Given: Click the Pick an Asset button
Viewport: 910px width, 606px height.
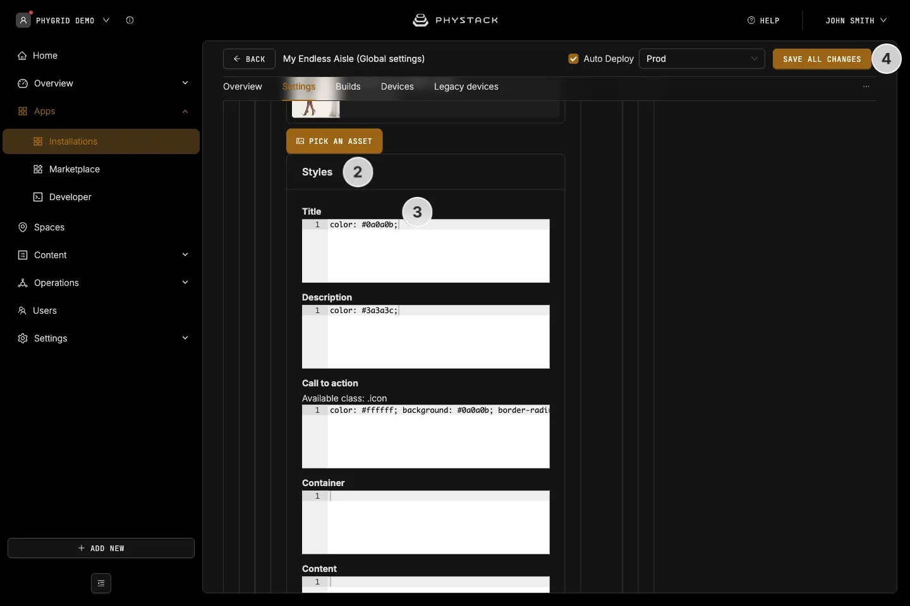Looking at the screenshot, I should 334,141.
